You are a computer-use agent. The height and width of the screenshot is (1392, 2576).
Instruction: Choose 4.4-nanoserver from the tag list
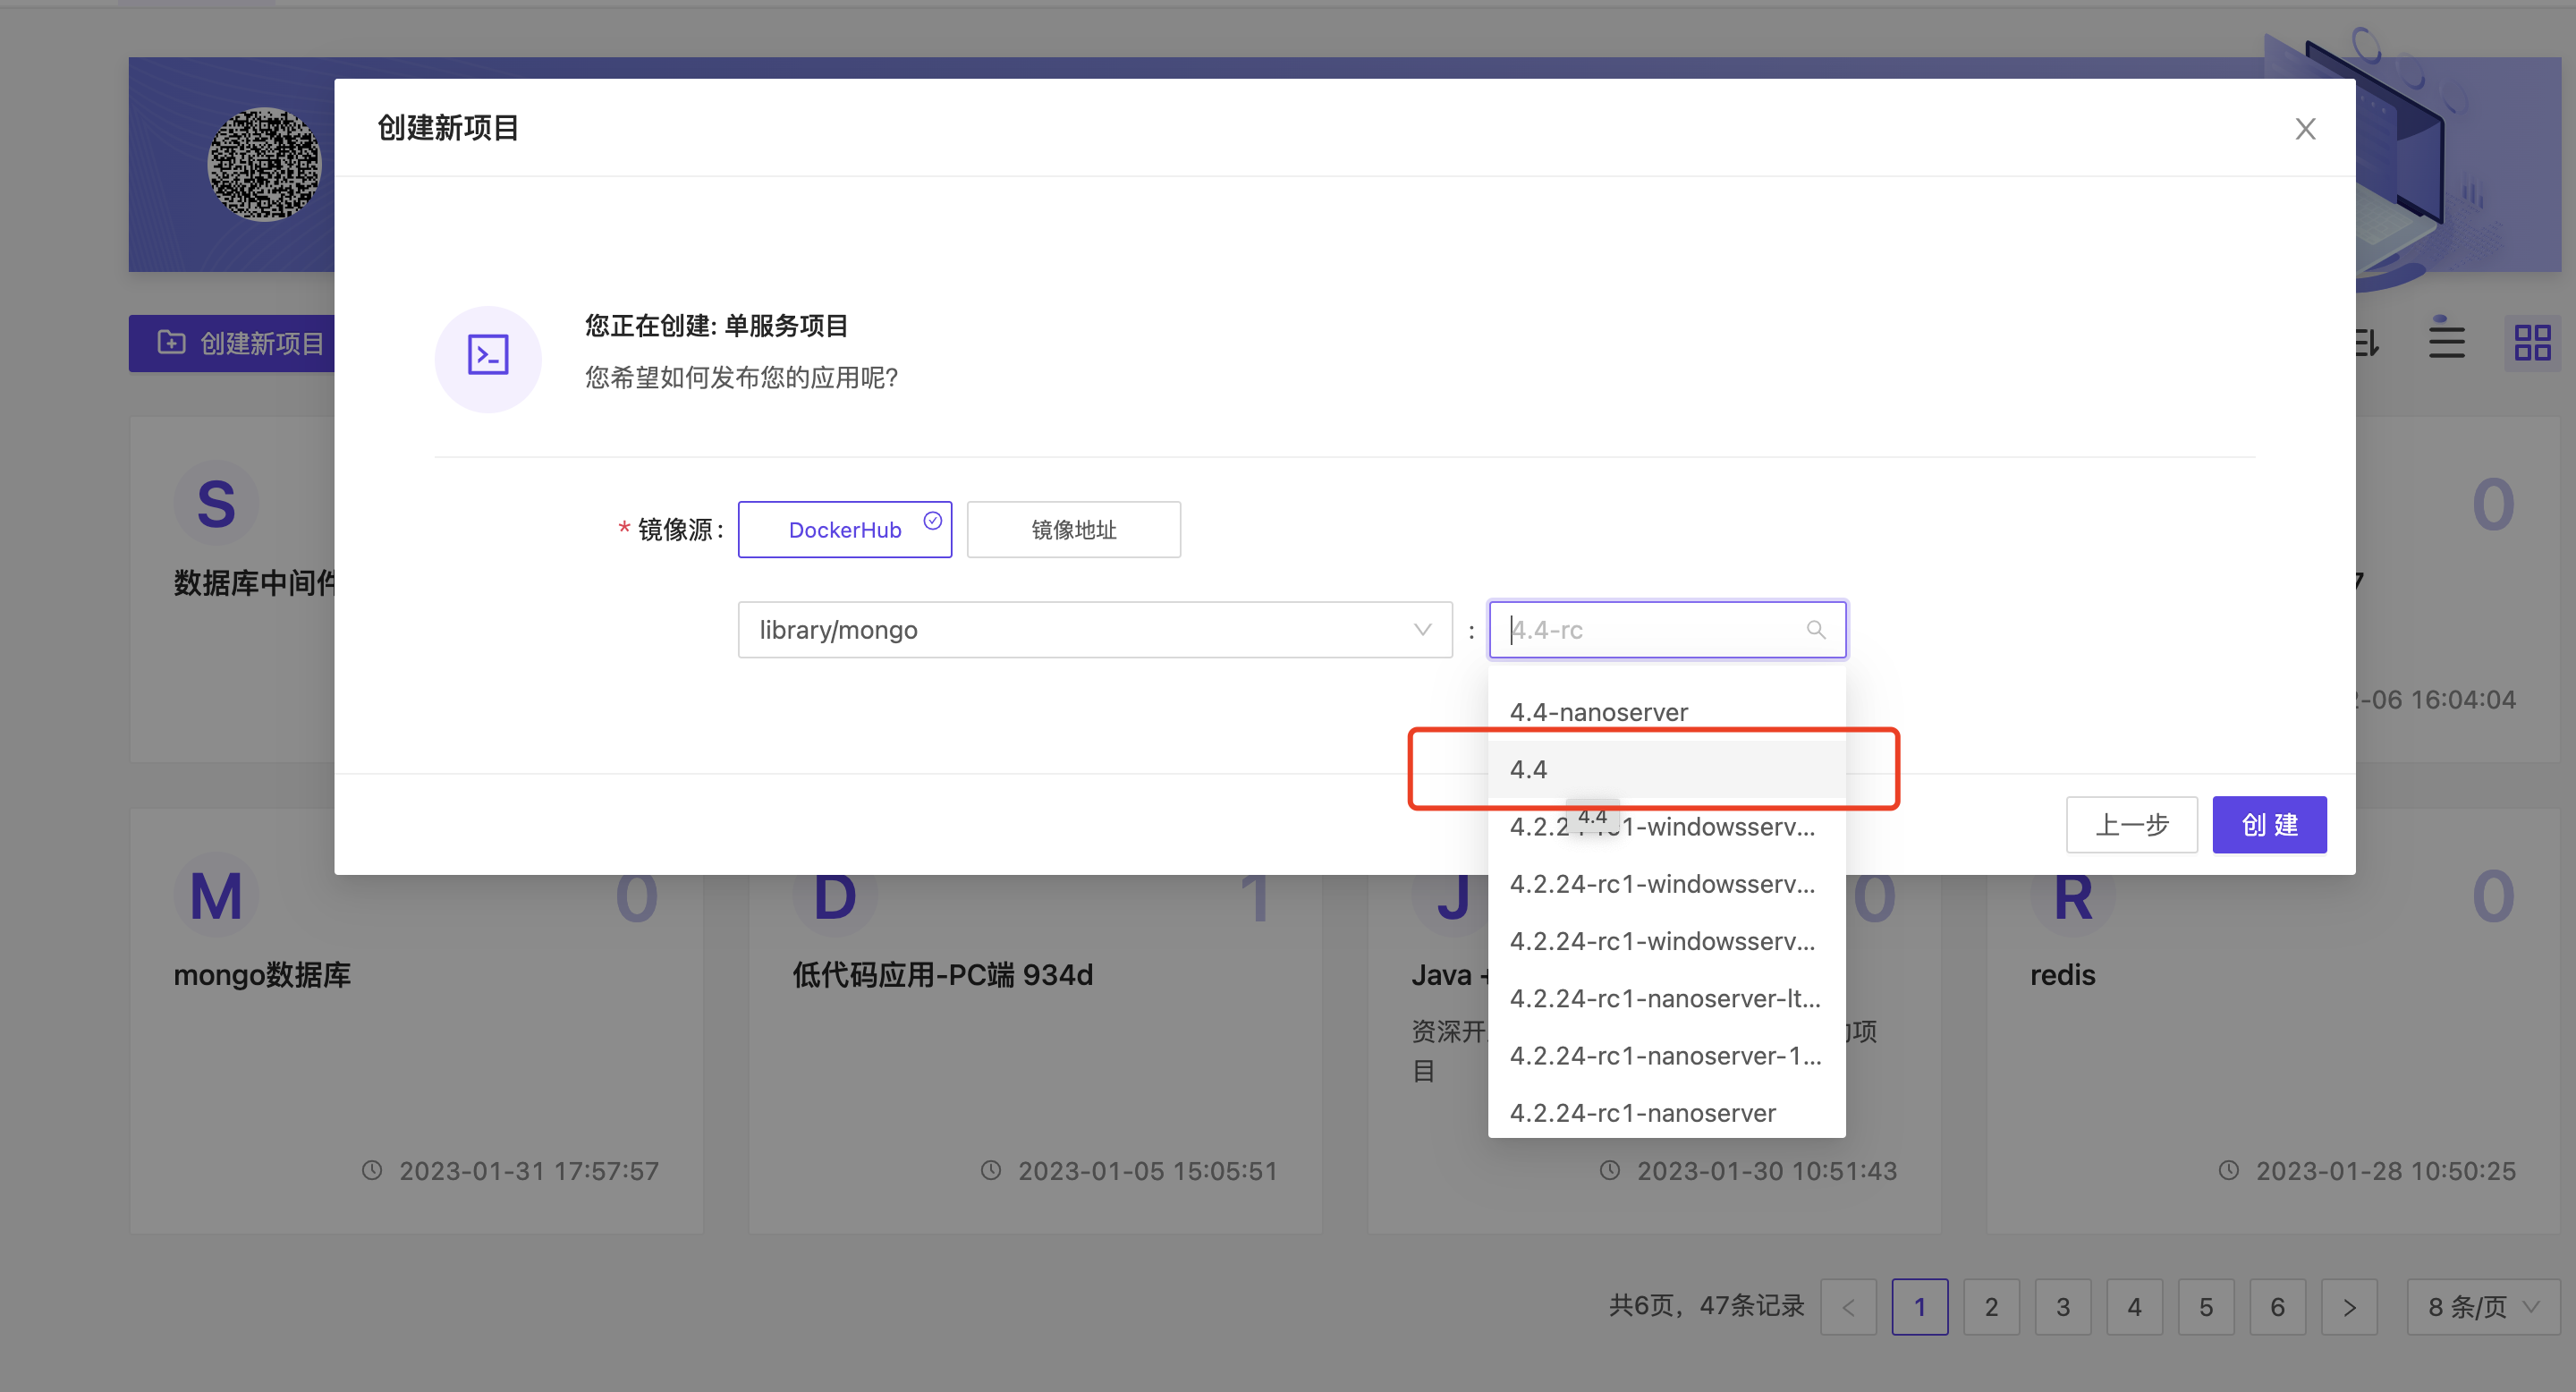(1598, 711)
